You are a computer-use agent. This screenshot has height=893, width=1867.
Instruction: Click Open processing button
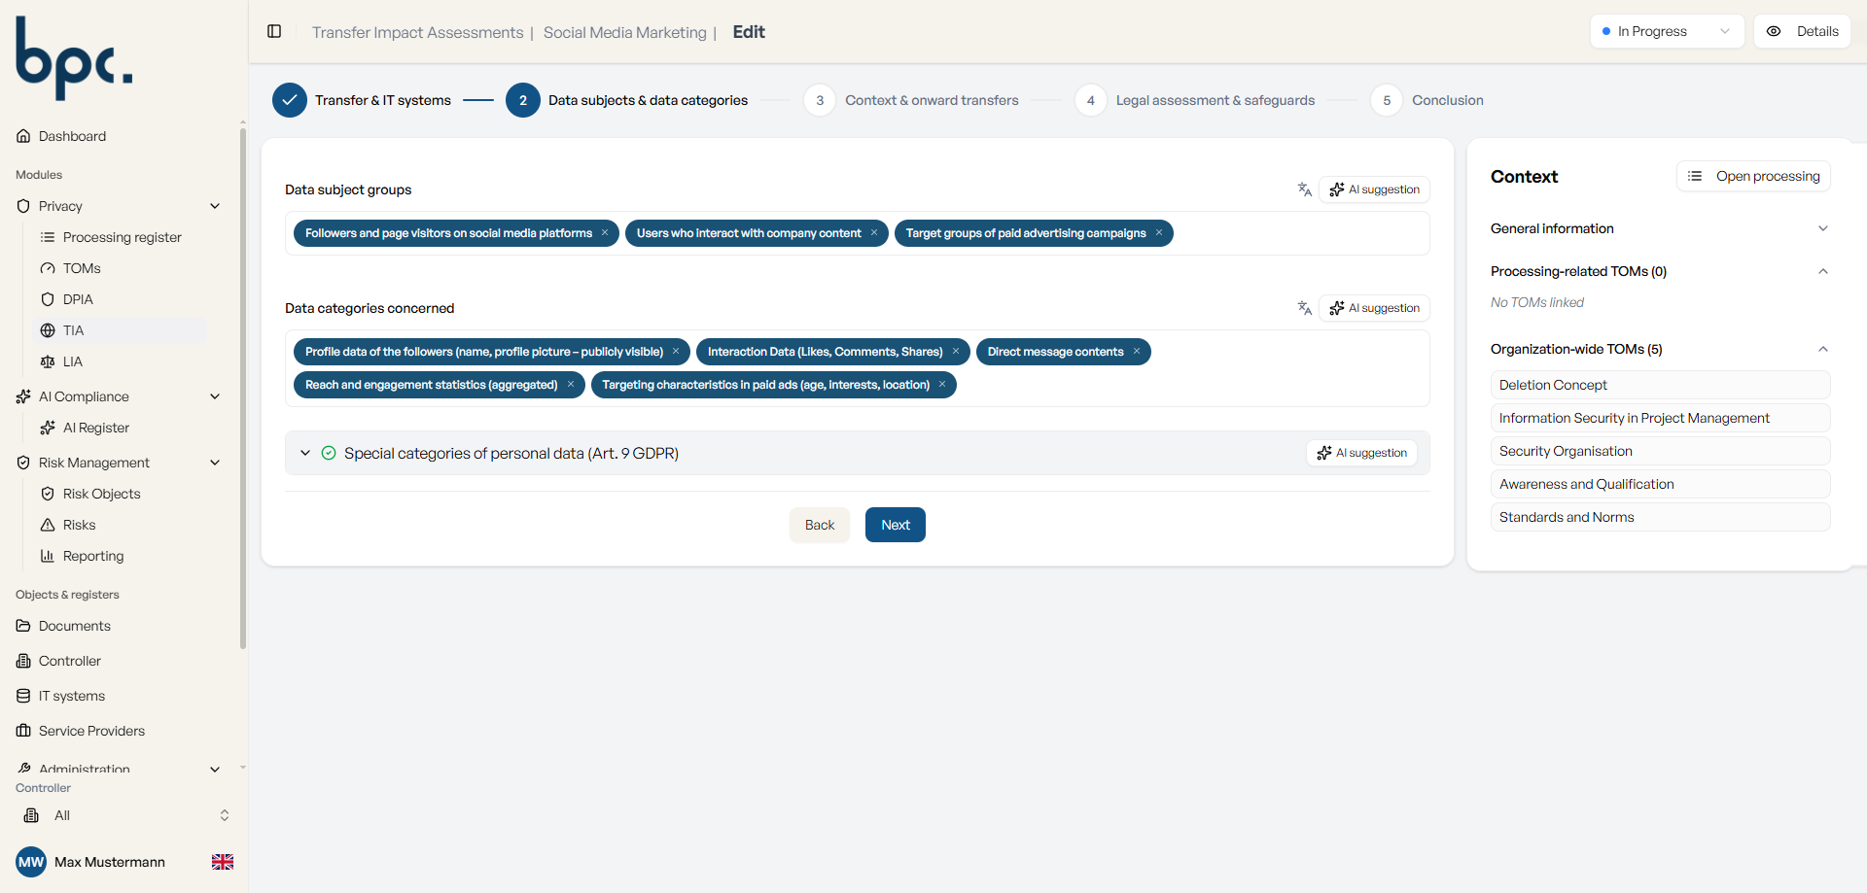pyautogui.click(x=1753, y=176)
